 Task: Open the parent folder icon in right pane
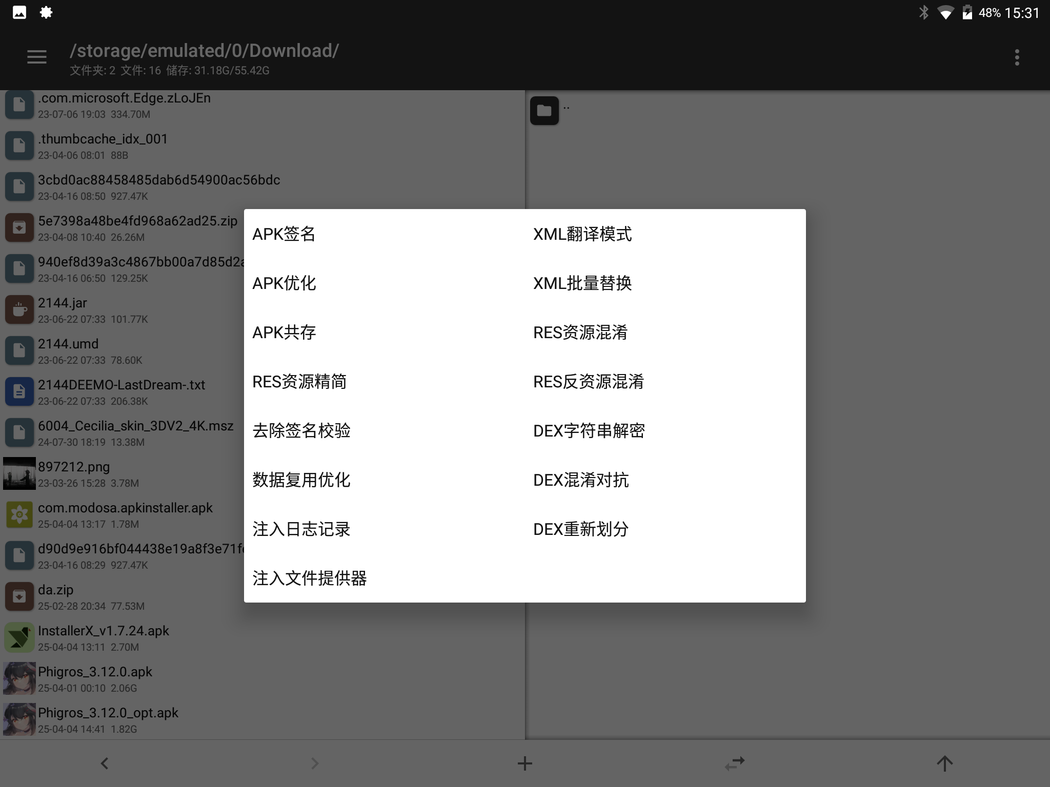[x=544, y=111]
